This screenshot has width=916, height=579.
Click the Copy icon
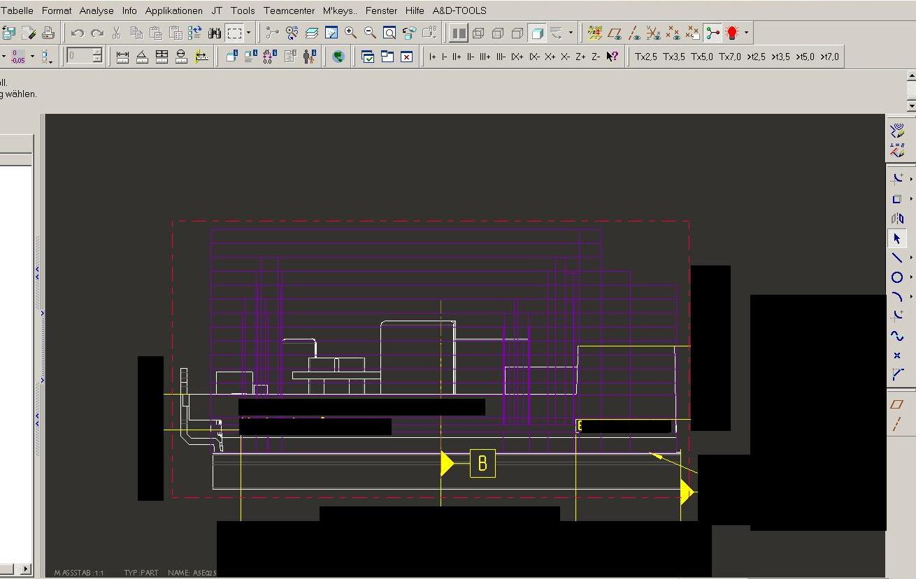[x=136, y=33]
